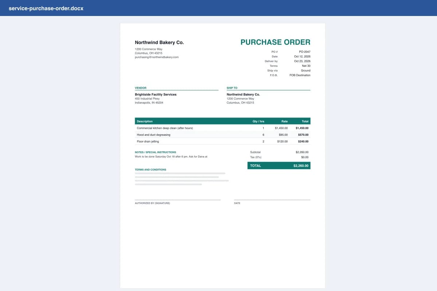Click the SHIP TO section heading
Viewport: 437px width, 291px height.
tap(232, 88)
